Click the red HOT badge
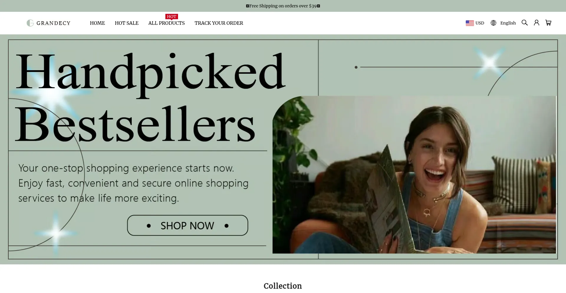This screenshot has height=293, width=566. pos(171,17)
